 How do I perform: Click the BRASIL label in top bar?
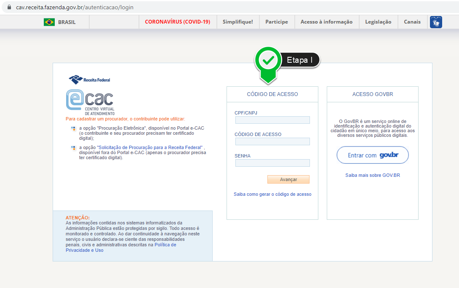(67, 22)
